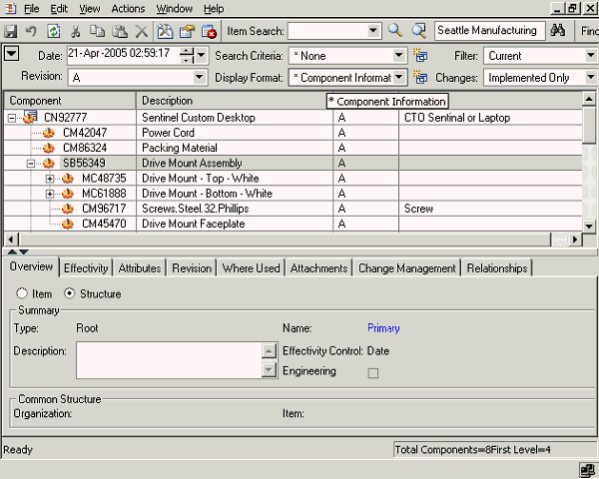The height and width of the screenshot is (479, 599).
Task: Open the Filter dropdown
Action: click(591, 56)
